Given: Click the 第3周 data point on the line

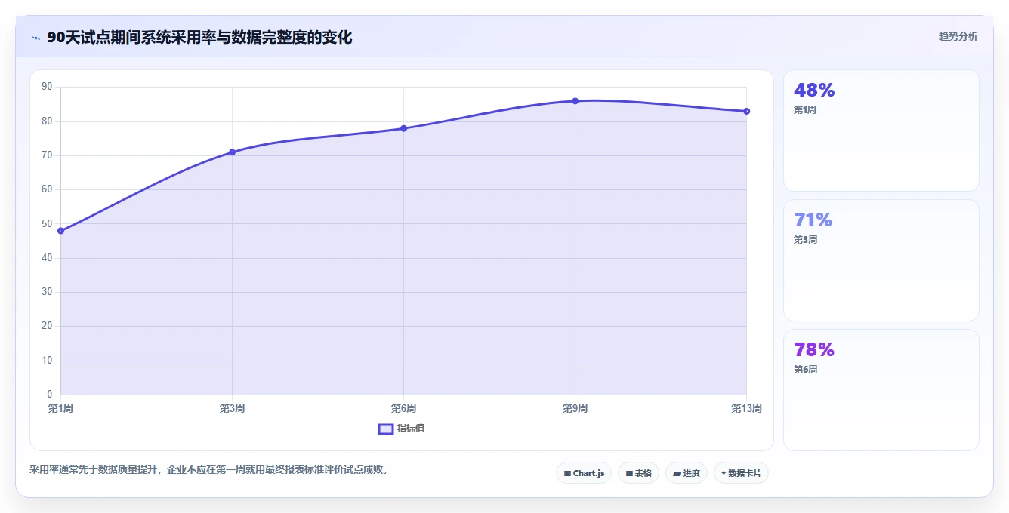Looking at the screenshot, I should pos(232,152).
